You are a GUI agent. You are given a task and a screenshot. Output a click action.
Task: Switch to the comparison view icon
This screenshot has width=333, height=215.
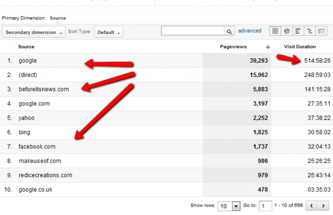[x=309, y=31]
